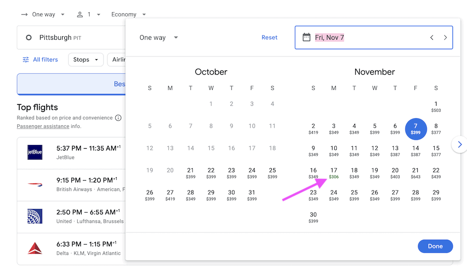Select the JetBlue airline logo
The image size is (467, 268).
(x=35, y=153)
